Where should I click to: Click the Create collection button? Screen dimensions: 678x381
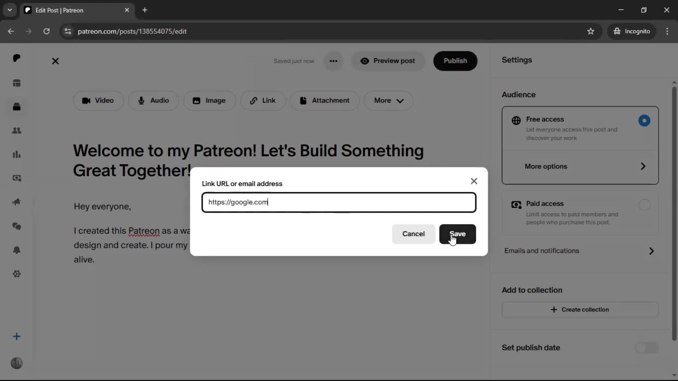pos(580,310)
